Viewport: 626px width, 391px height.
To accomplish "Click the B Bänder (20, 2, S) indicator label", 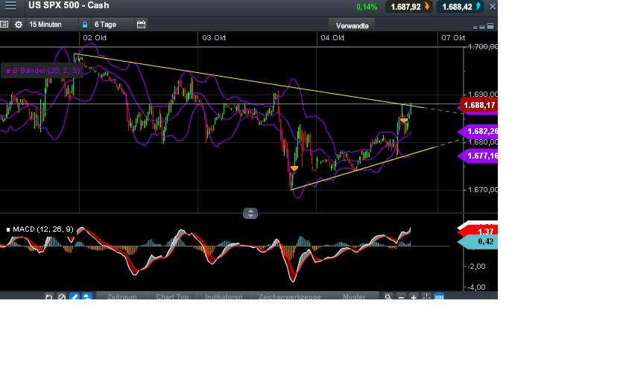I will pos(43,71).
